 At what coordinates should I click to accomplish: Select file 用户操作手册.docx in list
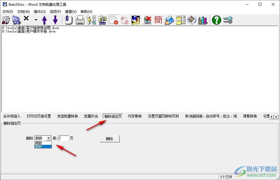point(29,32)
